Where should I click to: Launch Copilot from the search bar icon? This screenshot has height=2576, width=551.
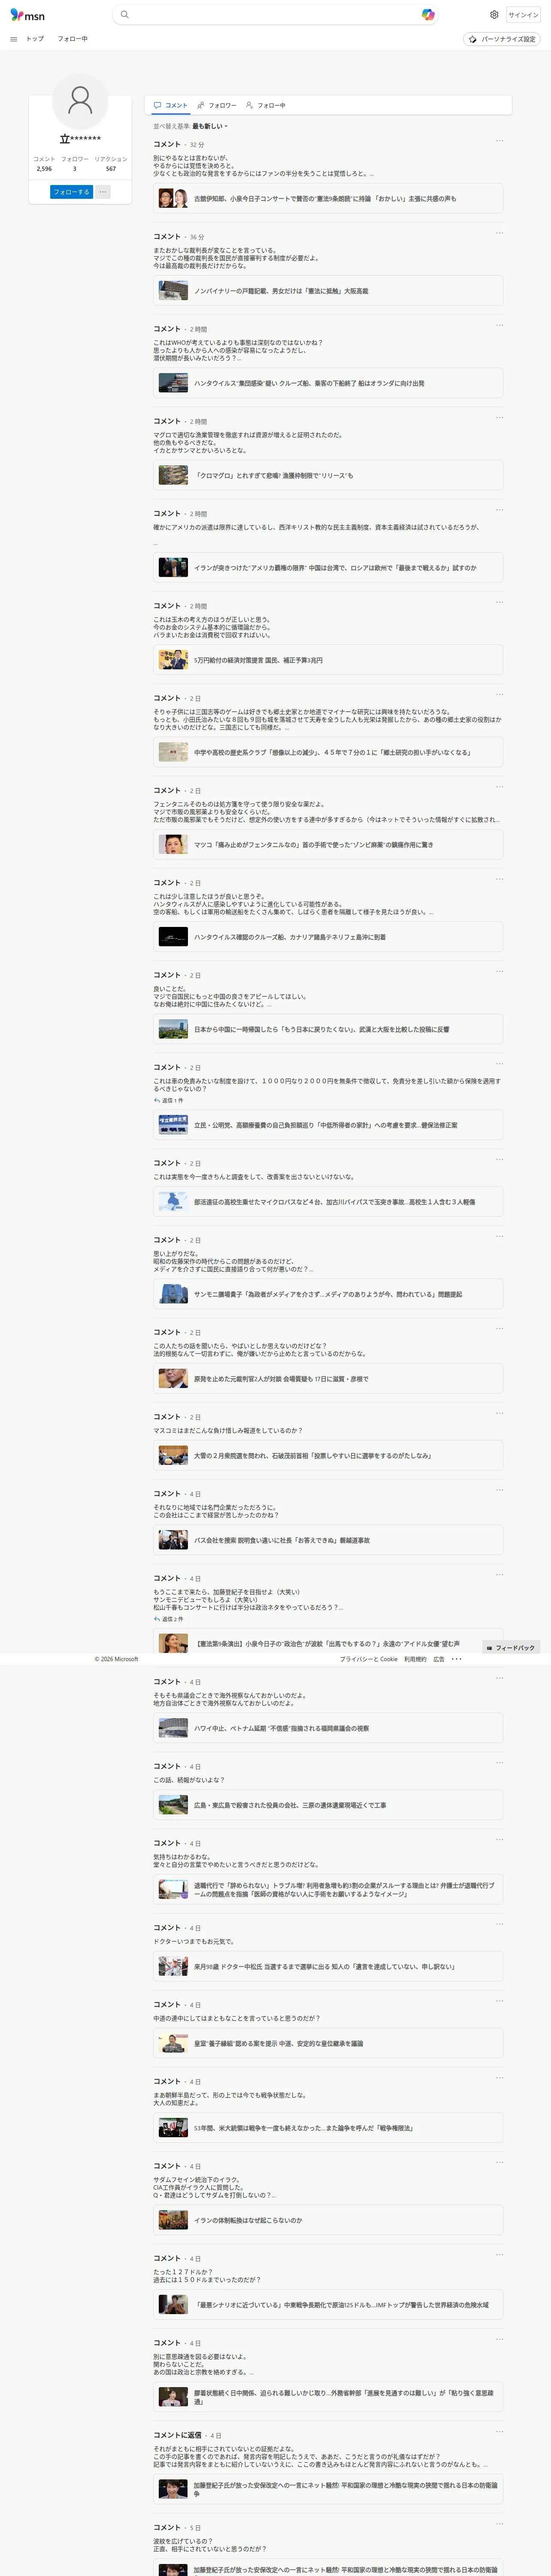(428, 15)
